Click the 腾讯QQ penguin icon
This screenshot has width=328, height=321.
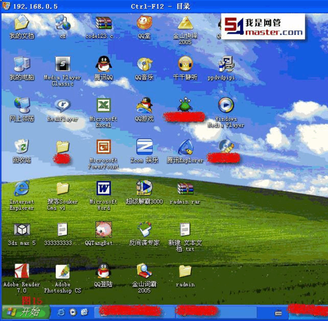click(x=104, y=65)
